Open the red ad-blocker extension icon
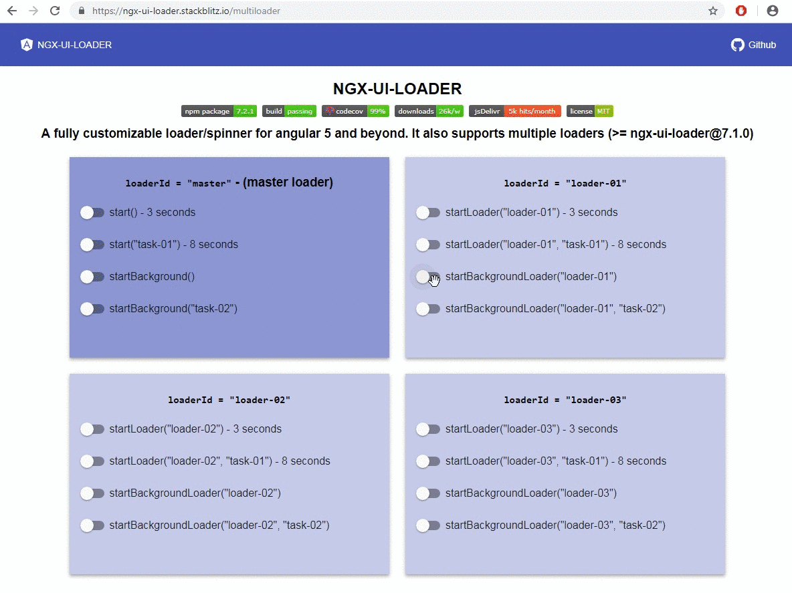Screen dimensions: 792x593 point(741,11)
